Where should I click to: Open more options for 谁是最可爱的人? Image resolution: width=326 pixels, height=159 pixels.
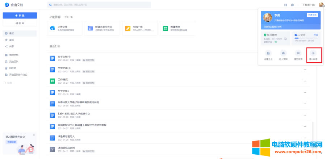305,138
